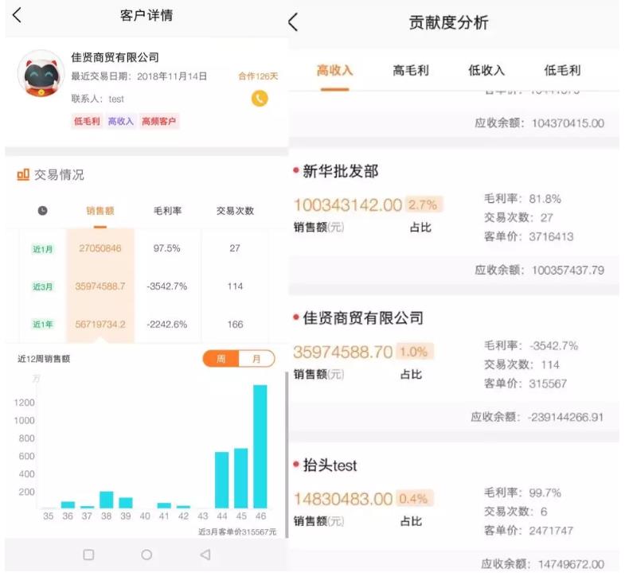Tap the 交易情况 bar chart icon

point(23,174)
